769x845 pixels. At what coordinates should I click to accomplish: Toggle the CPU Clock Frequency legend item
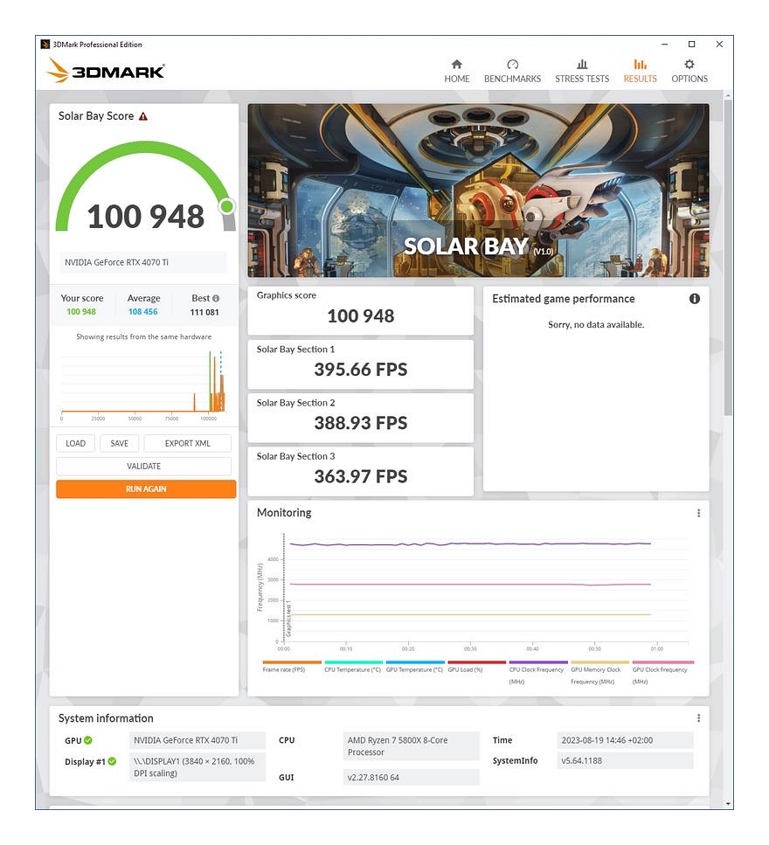(537, 673)
